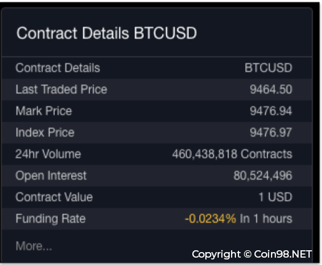
Task: Select the Funding Rate label
Action: click(50, 218)
